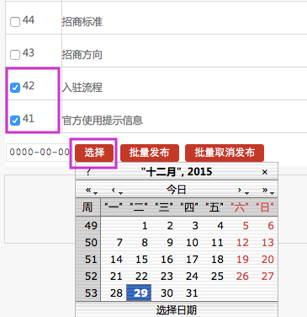
Task: Select December 18 in calendar
Action: click(217, 259)
